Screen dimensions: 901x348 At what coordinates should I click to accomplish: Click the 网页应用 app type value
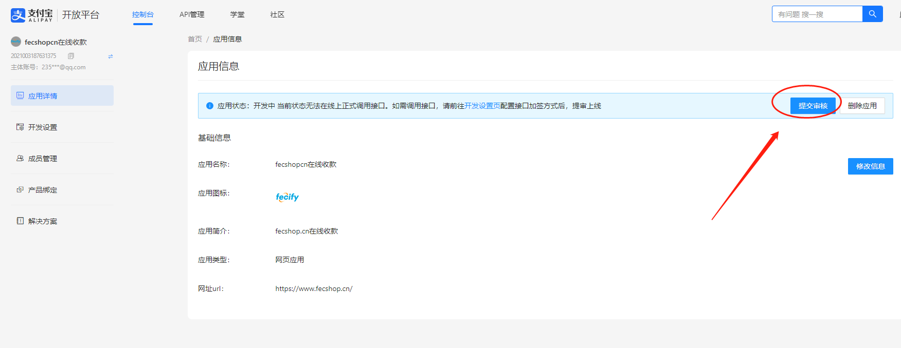[290, 260]
